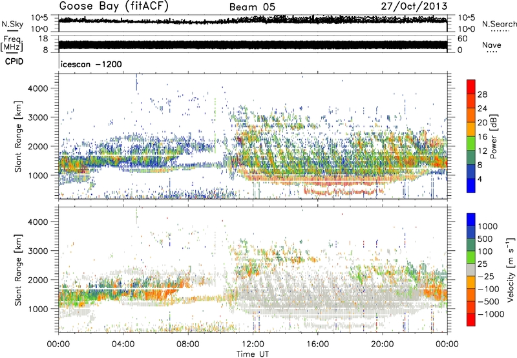Click the sky noise strip plot
The height and width of the screenshot is (358, 517).
(x=253, y=23)
